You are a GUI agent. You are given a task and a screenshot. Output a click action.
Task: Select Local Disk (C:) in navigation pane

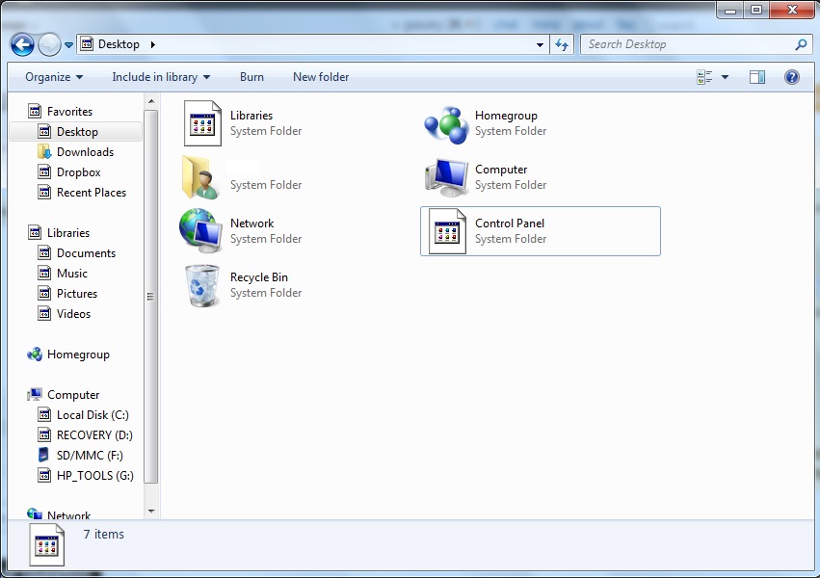92,415
